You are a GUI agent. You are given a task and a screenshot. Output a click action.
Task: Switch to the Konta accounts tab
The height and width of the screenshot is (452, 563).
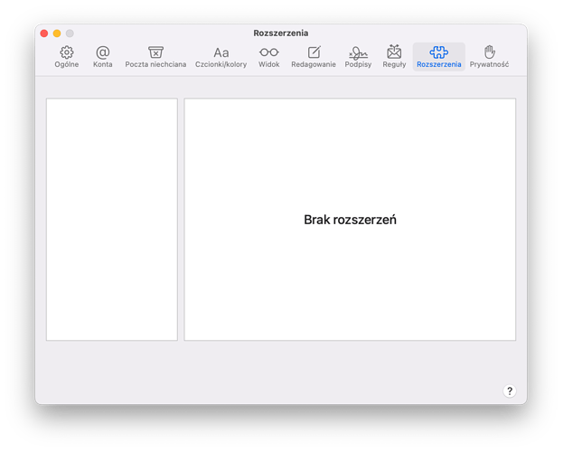point(103,57)
